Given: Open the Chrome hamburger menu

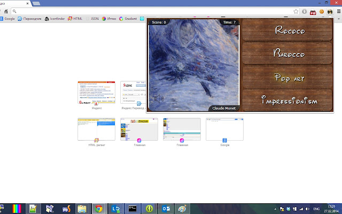Looking at the screenshot, I should point(339,11).
